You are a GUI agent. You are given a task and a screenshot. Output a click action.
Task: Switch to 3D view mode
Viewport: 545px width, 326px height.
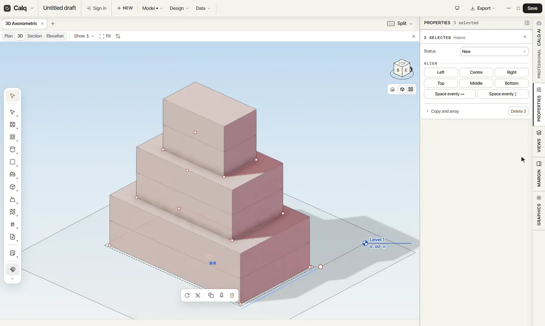click(20, 36)
